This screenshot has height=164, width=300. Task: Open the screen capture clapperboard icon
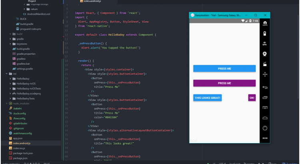[x=264, y=64]
